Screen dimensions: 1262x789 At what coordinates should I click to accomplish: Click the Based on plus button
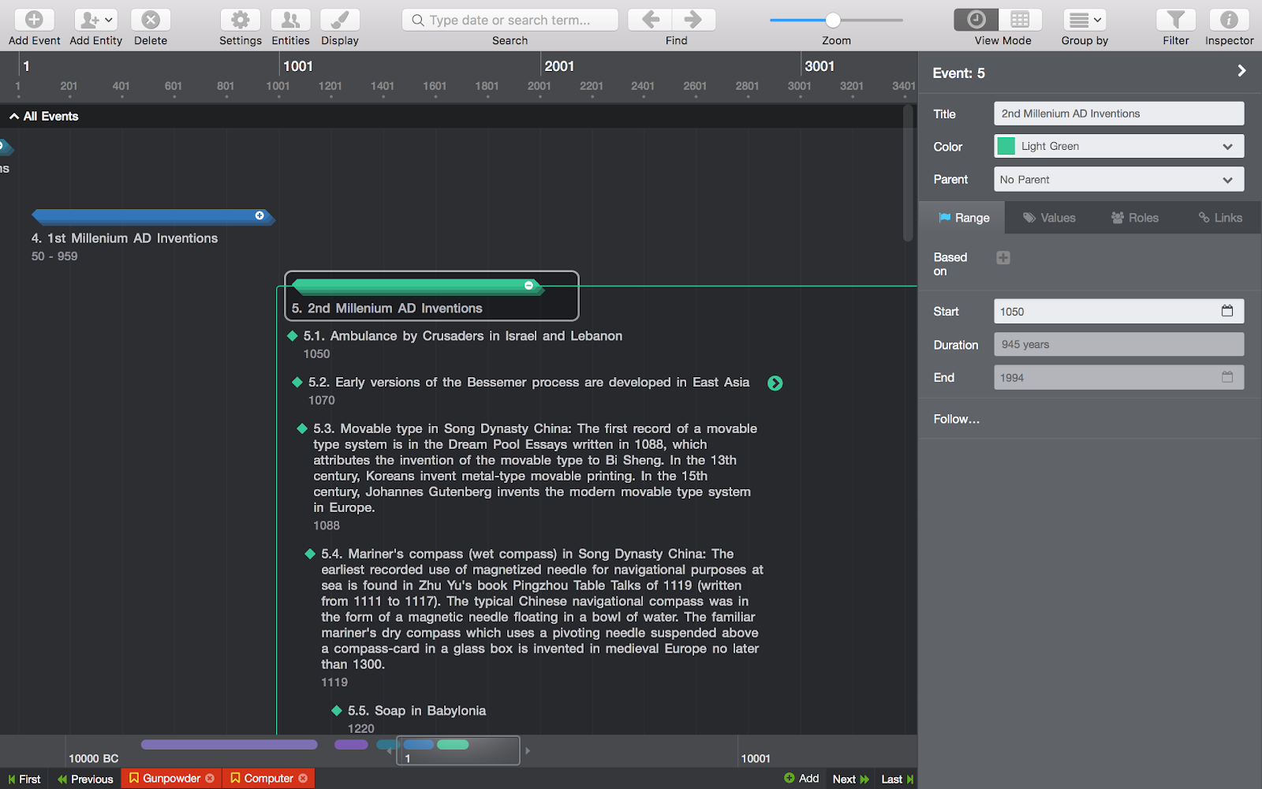tap(1003, 258)
